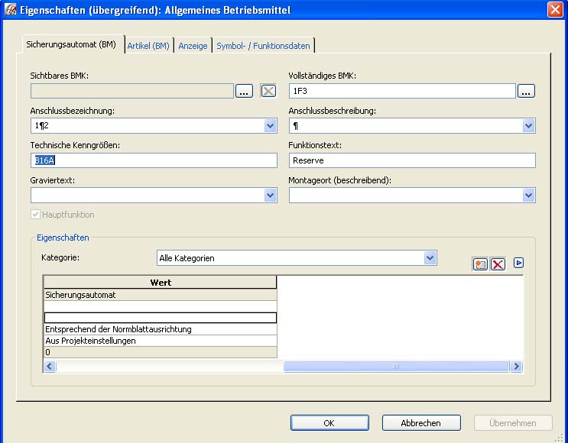Open the Graviertext dropdown
This screenshot has height=443, width=568.
(270, 196)
